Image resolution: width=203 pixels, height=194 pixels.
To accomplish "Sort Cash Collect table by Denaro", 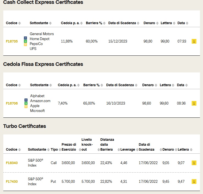I will [157, 23].
